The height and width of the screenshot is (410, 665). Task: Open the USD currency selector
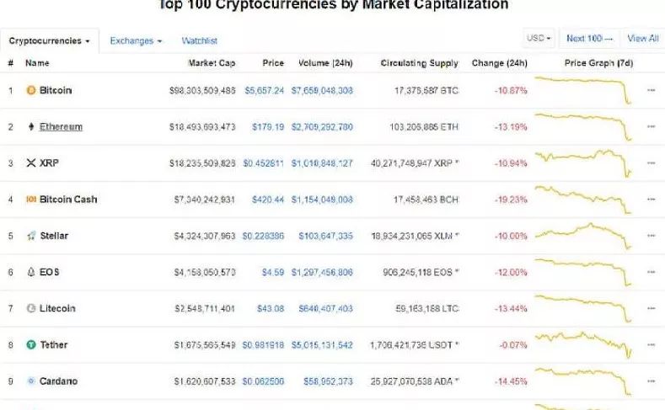539,38
